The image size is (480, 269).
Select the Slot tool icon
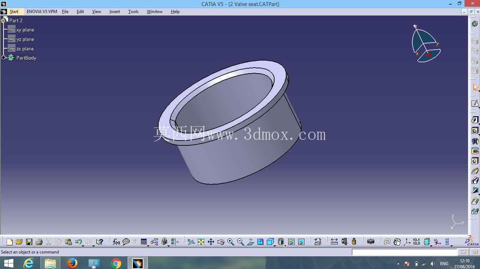[475, 181]
